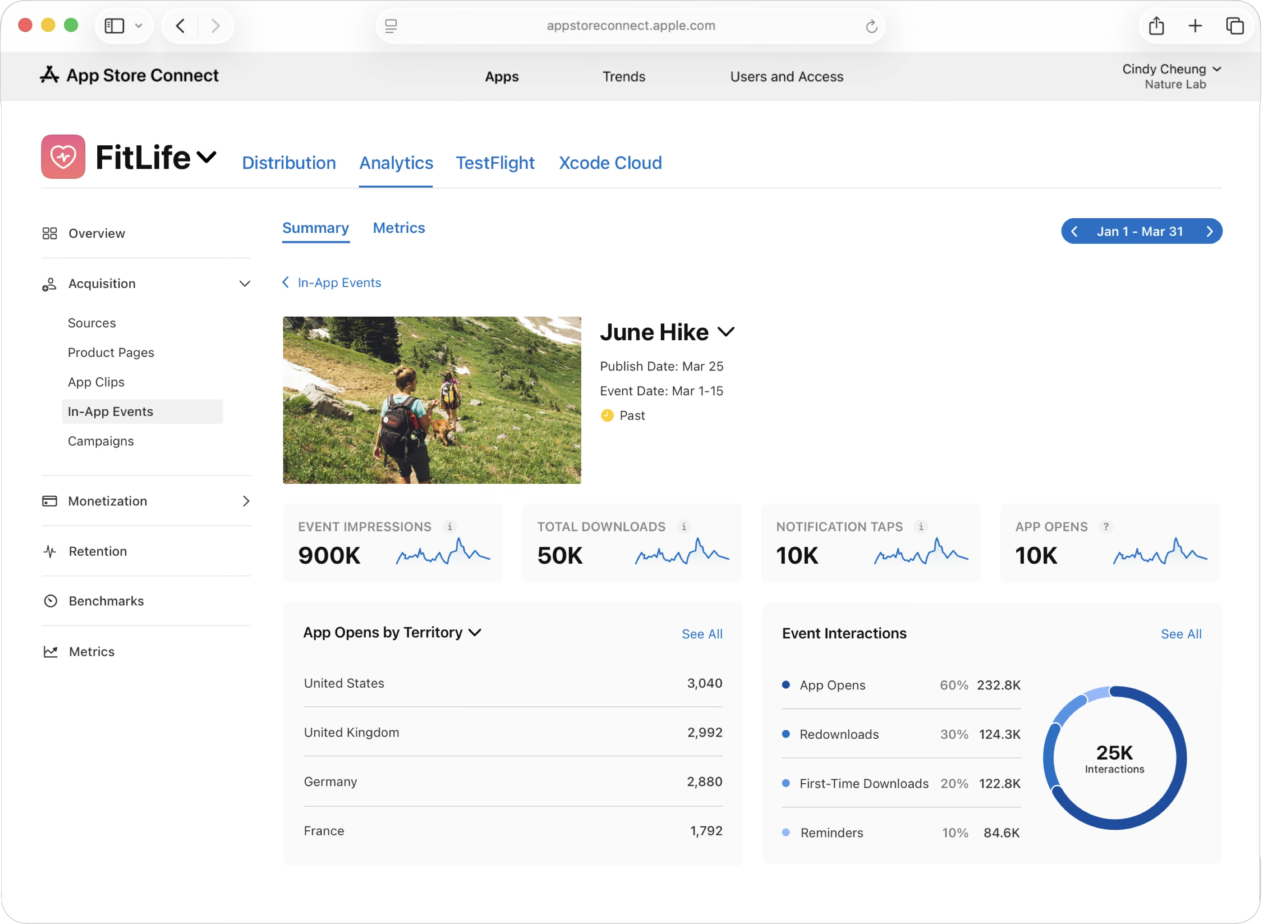The height and width of the screenshot is (924, 1262).
Task: Click the June Hike event thumbnail
Action: [432, 400]
